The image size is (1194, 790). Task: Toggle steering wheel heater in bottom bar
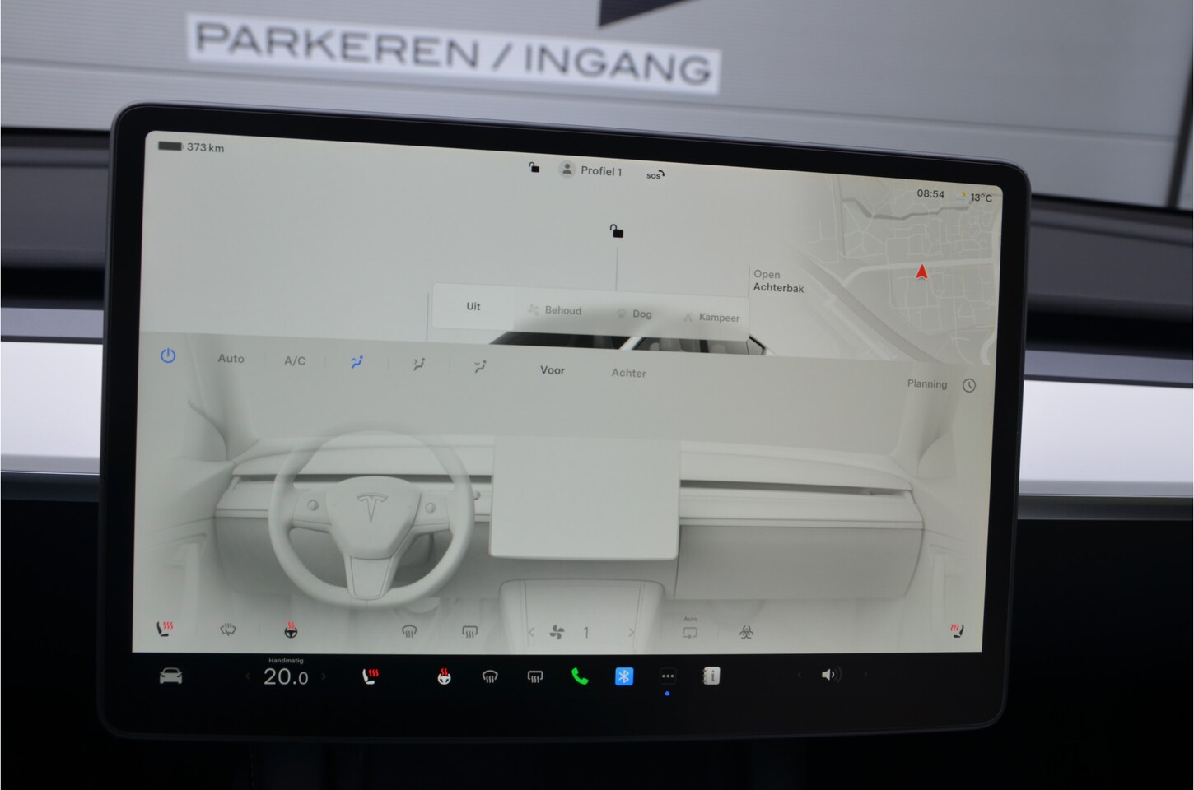[x=444, y=677]
